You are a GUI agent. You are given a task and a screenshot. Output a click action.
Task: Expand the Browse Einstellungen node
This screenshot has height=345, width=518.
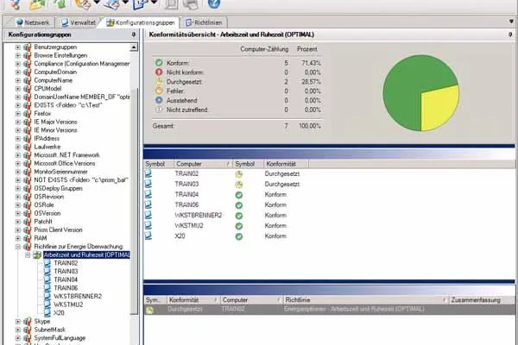tap(18, 55)
